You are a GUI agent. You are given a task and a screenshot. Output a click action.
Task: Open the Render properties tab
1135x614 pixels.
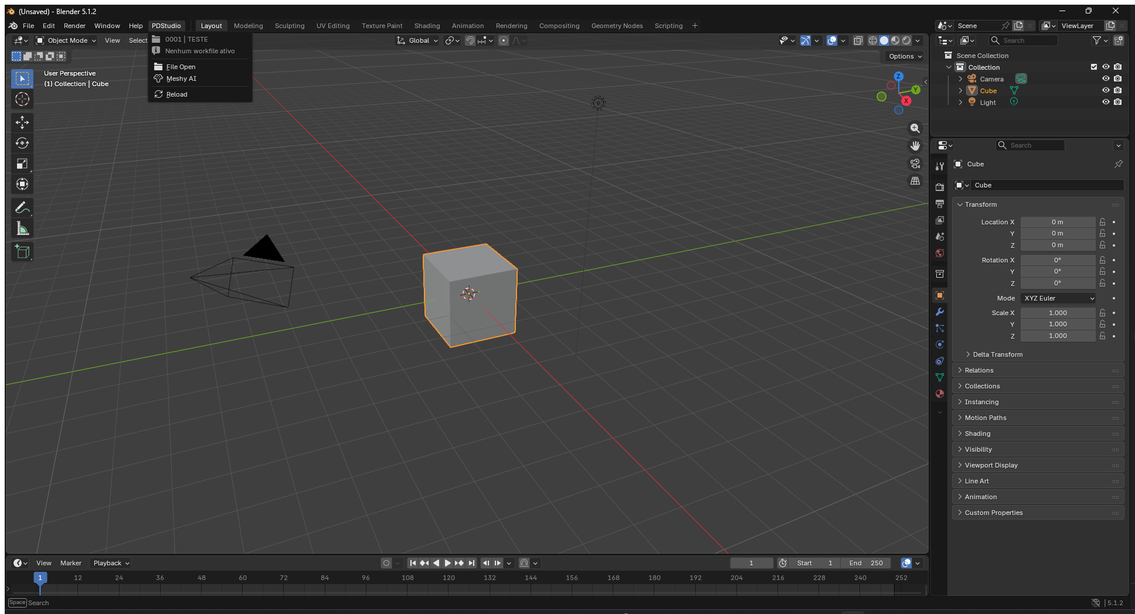coord(940,187)
